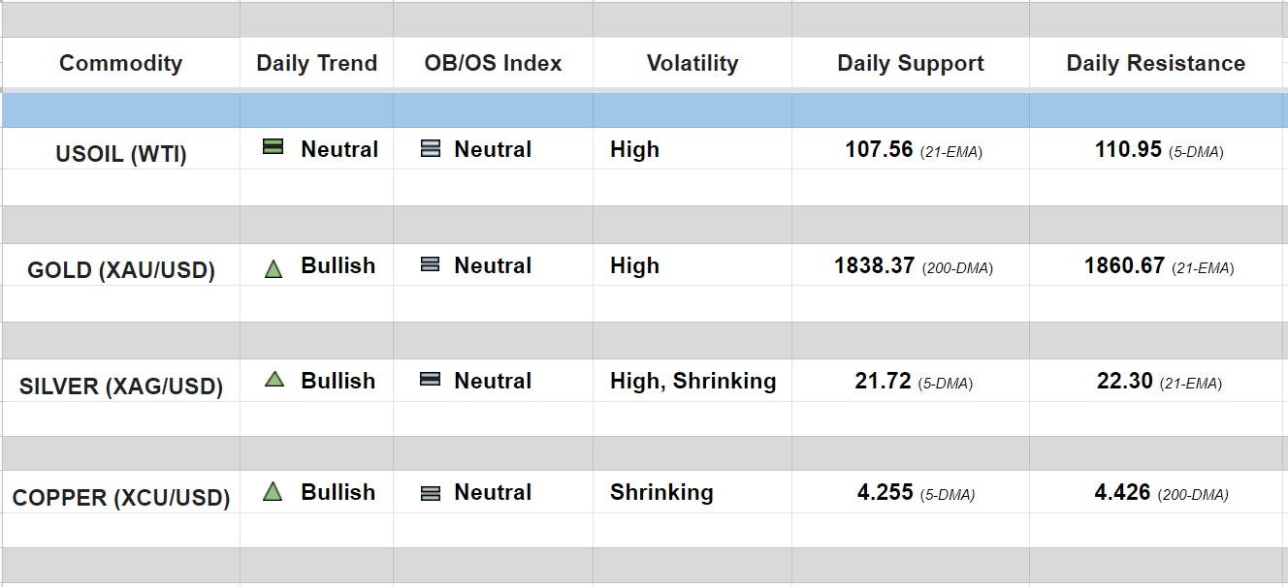Click the USOIL daily trend neutral icon
Screen dimensions: 1288x587
click(274, 148)
